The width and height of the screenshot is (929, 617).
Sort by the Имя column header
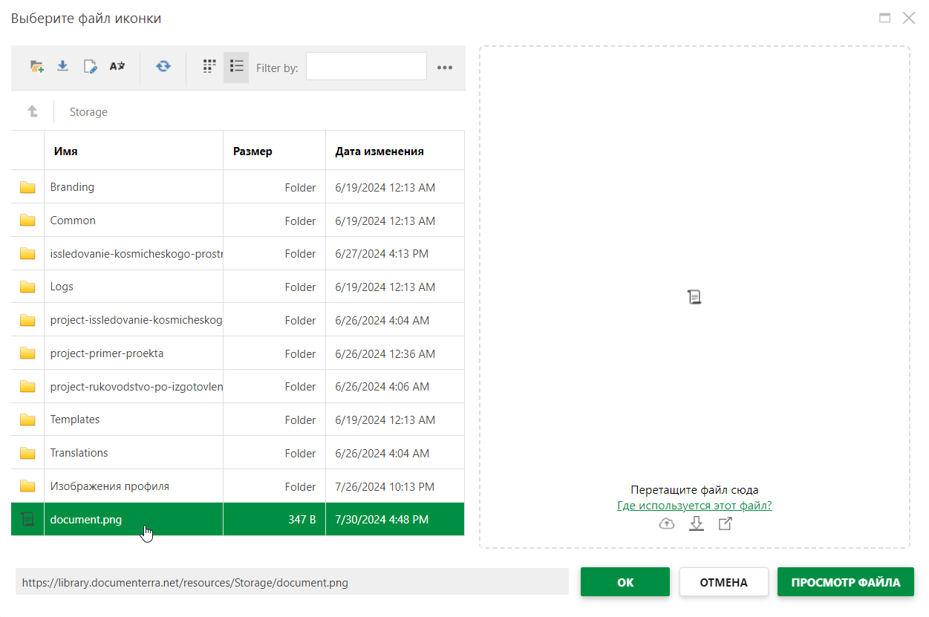tap(66, 151)
